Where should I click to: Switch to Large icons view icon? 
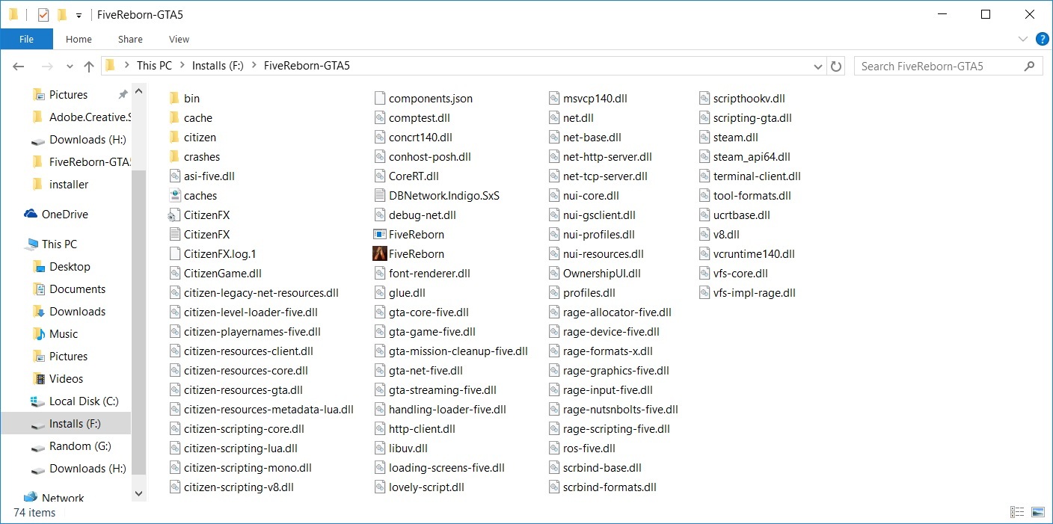1037,512
